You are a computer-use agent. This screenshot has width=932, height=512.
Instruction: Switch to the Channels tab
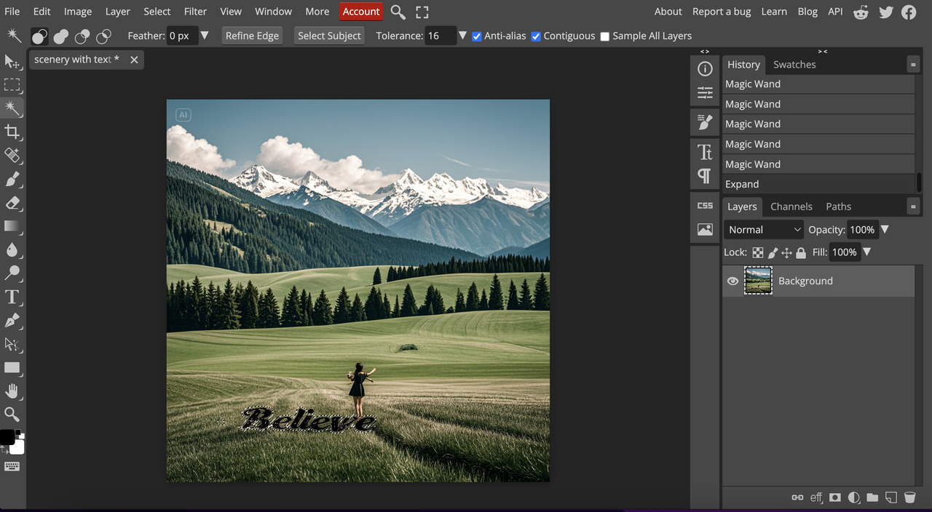[x=791, y=207]
